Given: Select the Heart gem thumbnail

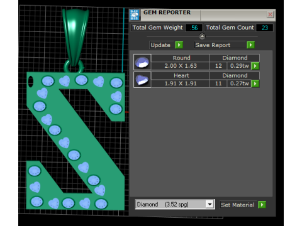Looking at the screenshot, I should coord(142,80).
